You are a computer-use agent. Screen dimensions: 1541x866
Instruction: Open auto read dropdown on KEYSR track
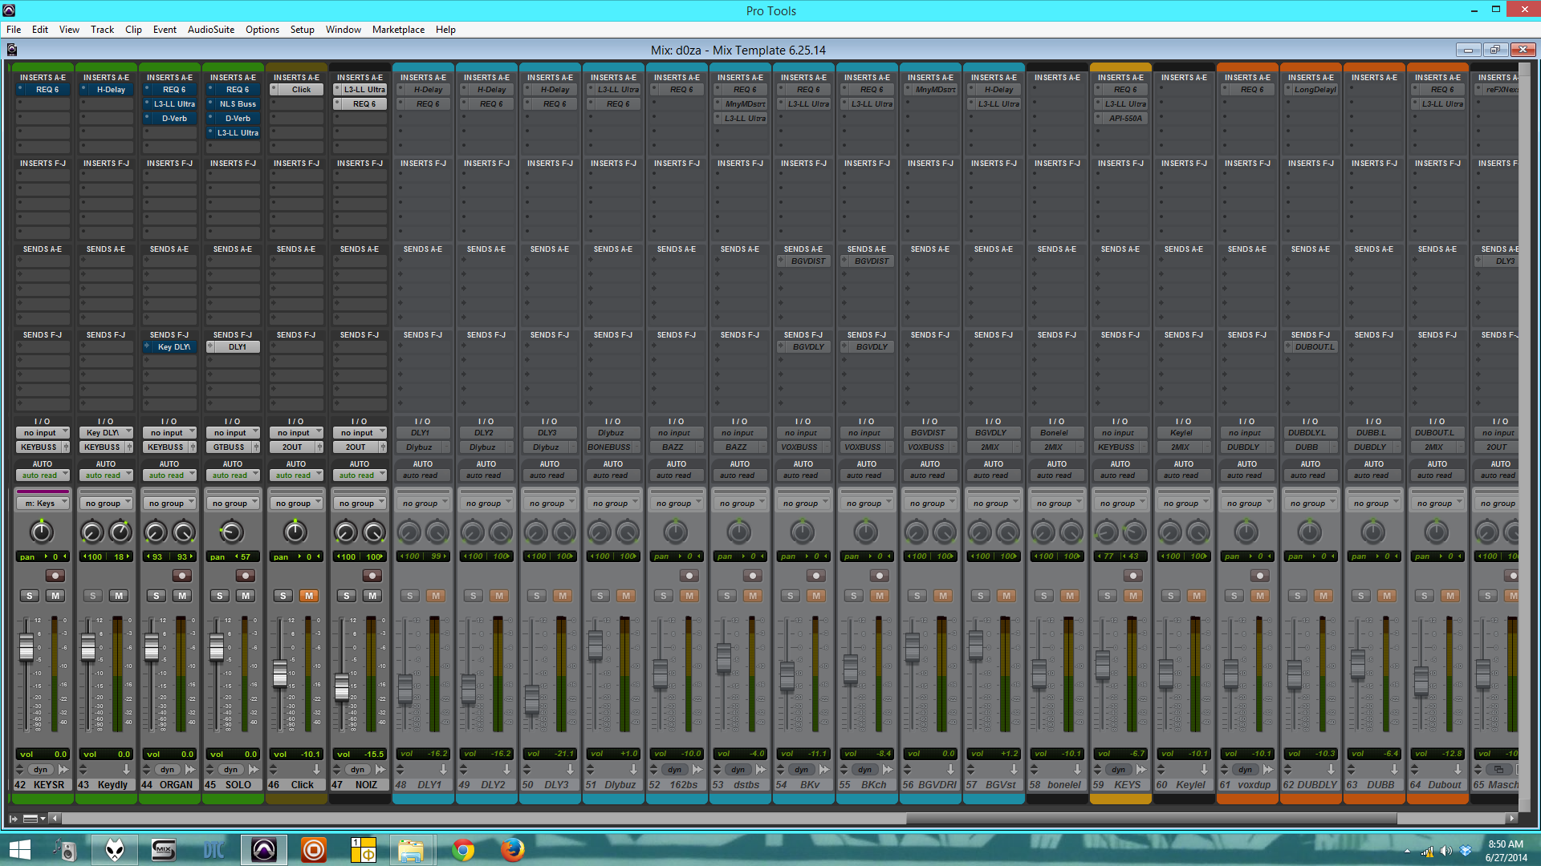pyautogui.click(x=42, y=475)
